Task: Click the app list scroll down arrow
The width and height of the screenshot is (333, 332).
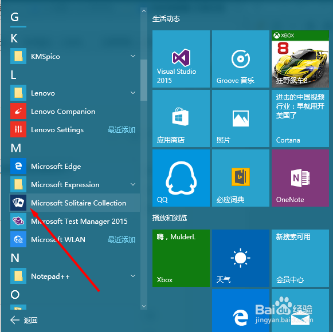Action: 144,306
